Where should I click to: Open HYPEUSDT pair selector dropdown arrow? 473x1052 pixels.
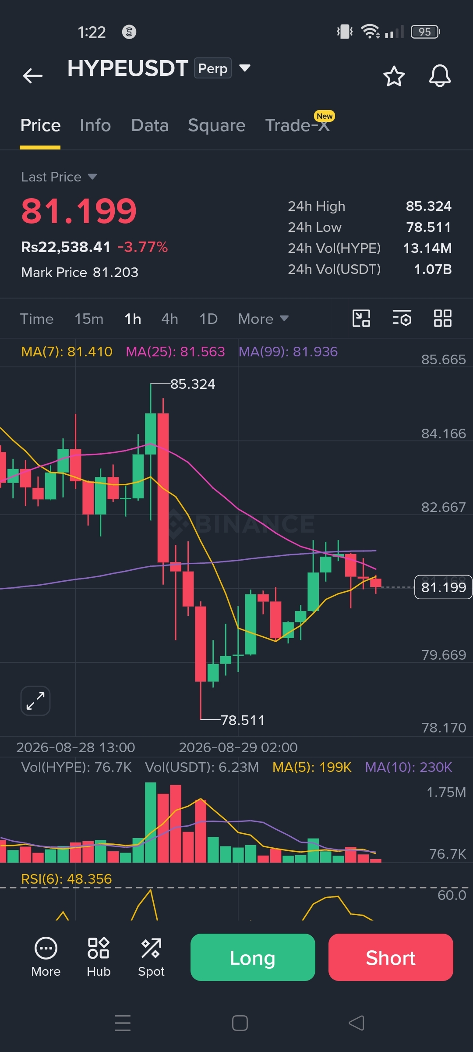[245, 68]
